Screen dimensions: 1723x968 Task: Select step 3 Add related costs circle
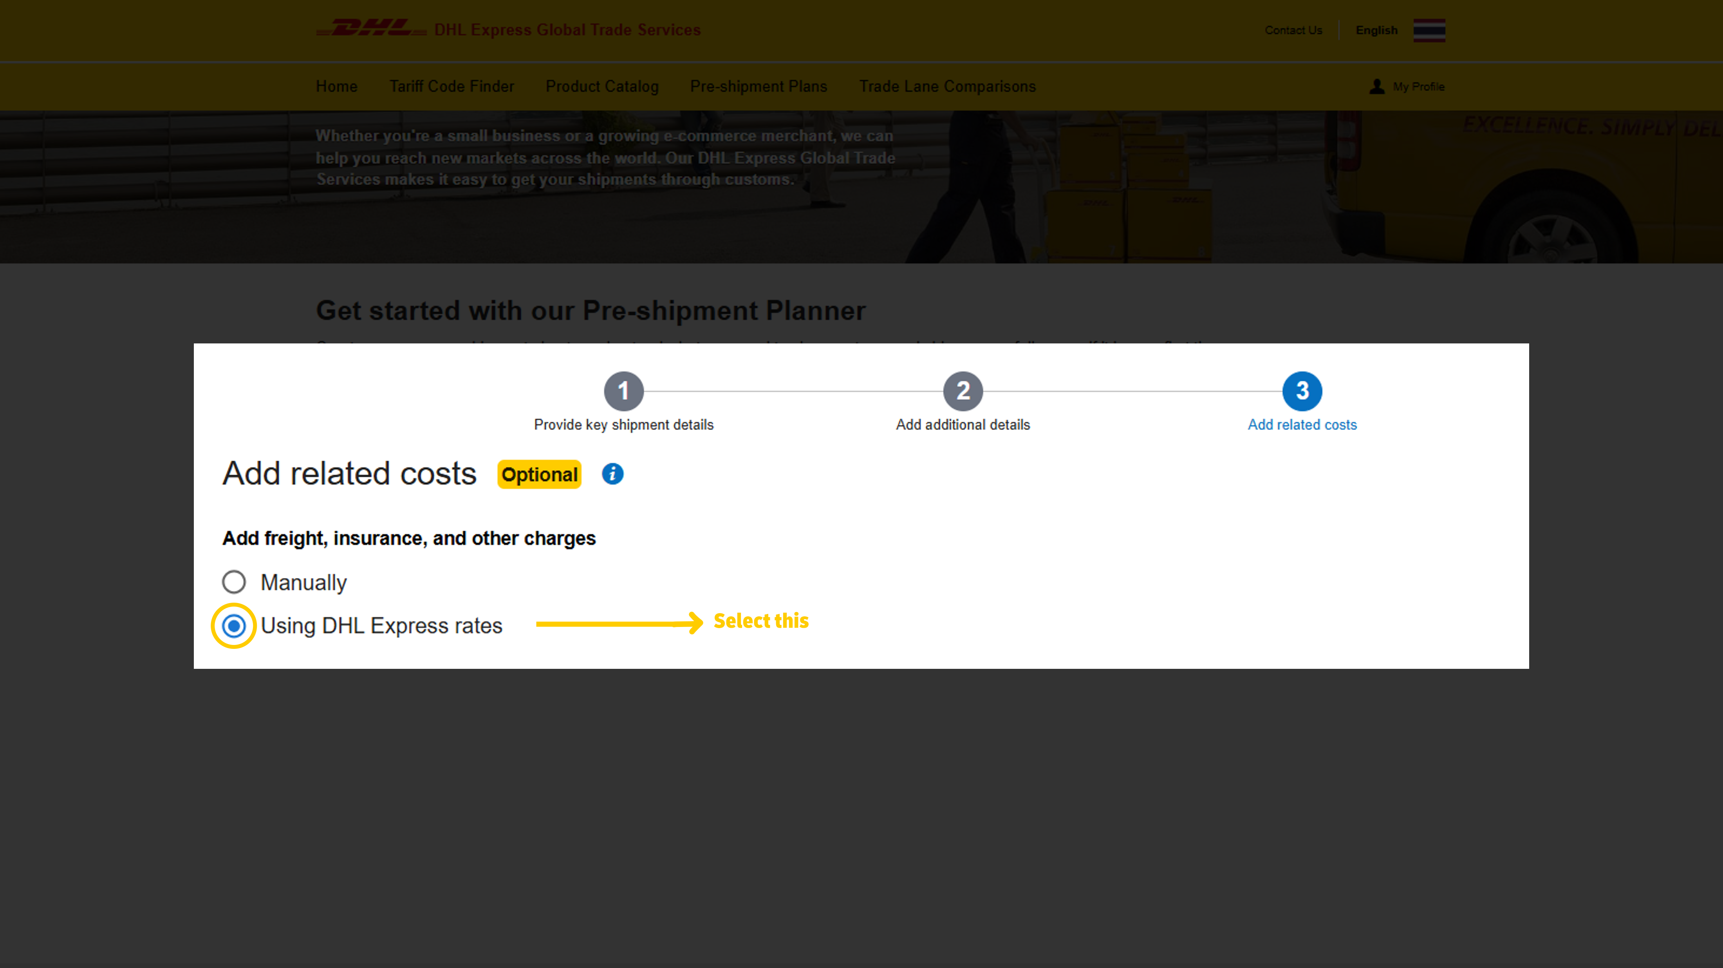tap(1302, 391)
